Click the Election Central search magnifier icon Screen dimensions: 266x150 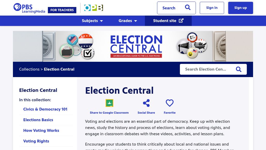point(239,69)
